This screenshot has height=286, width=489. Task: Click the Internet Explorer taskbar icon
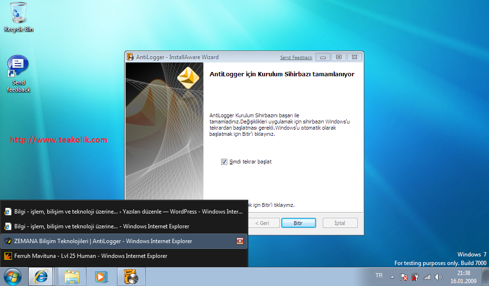pos(41,276)
